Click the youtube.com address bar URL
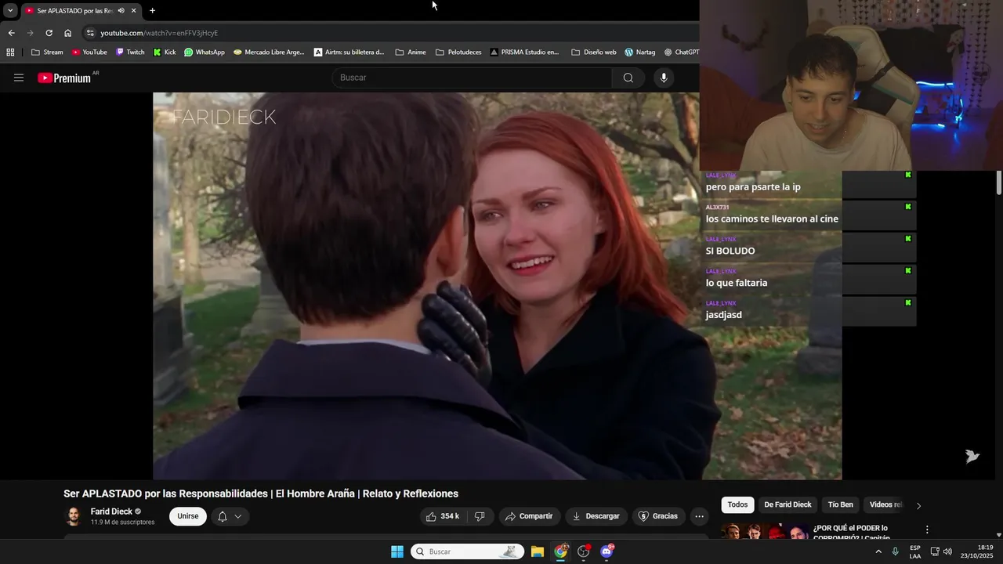Screen dimensions: 1003x564 (159, 33)
